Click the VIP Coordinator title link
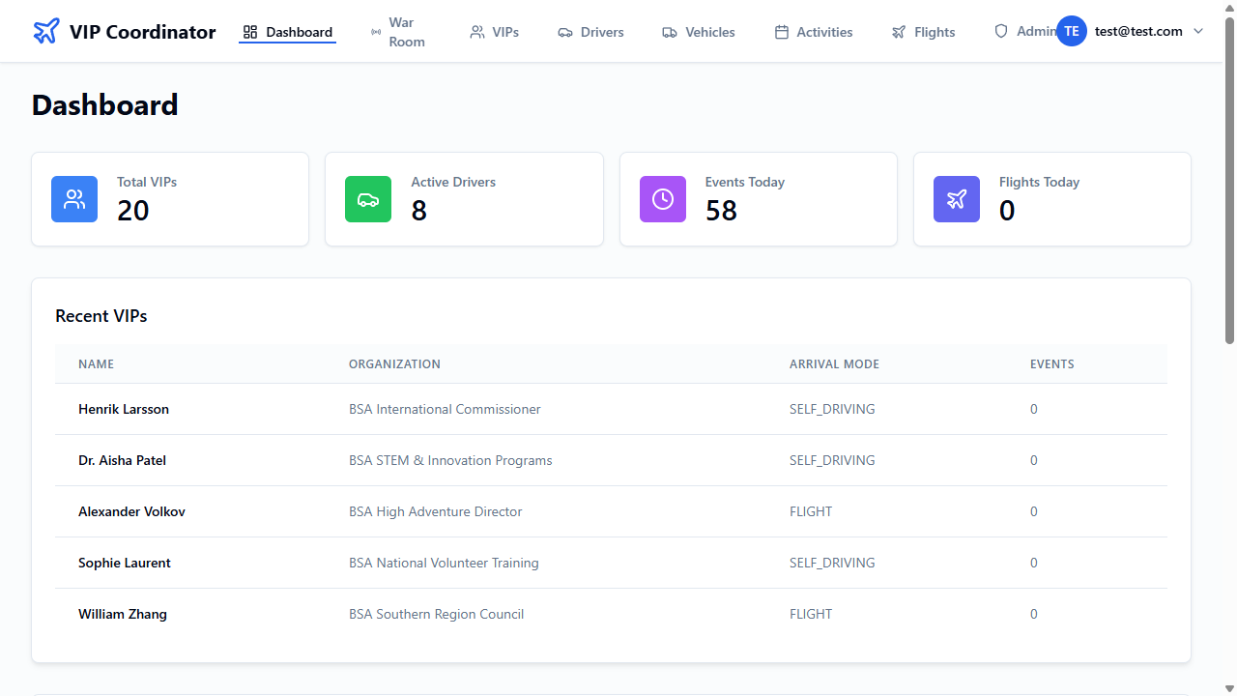Image resolution: width=1237 pixels, height=696 pixels. (143, 32)
